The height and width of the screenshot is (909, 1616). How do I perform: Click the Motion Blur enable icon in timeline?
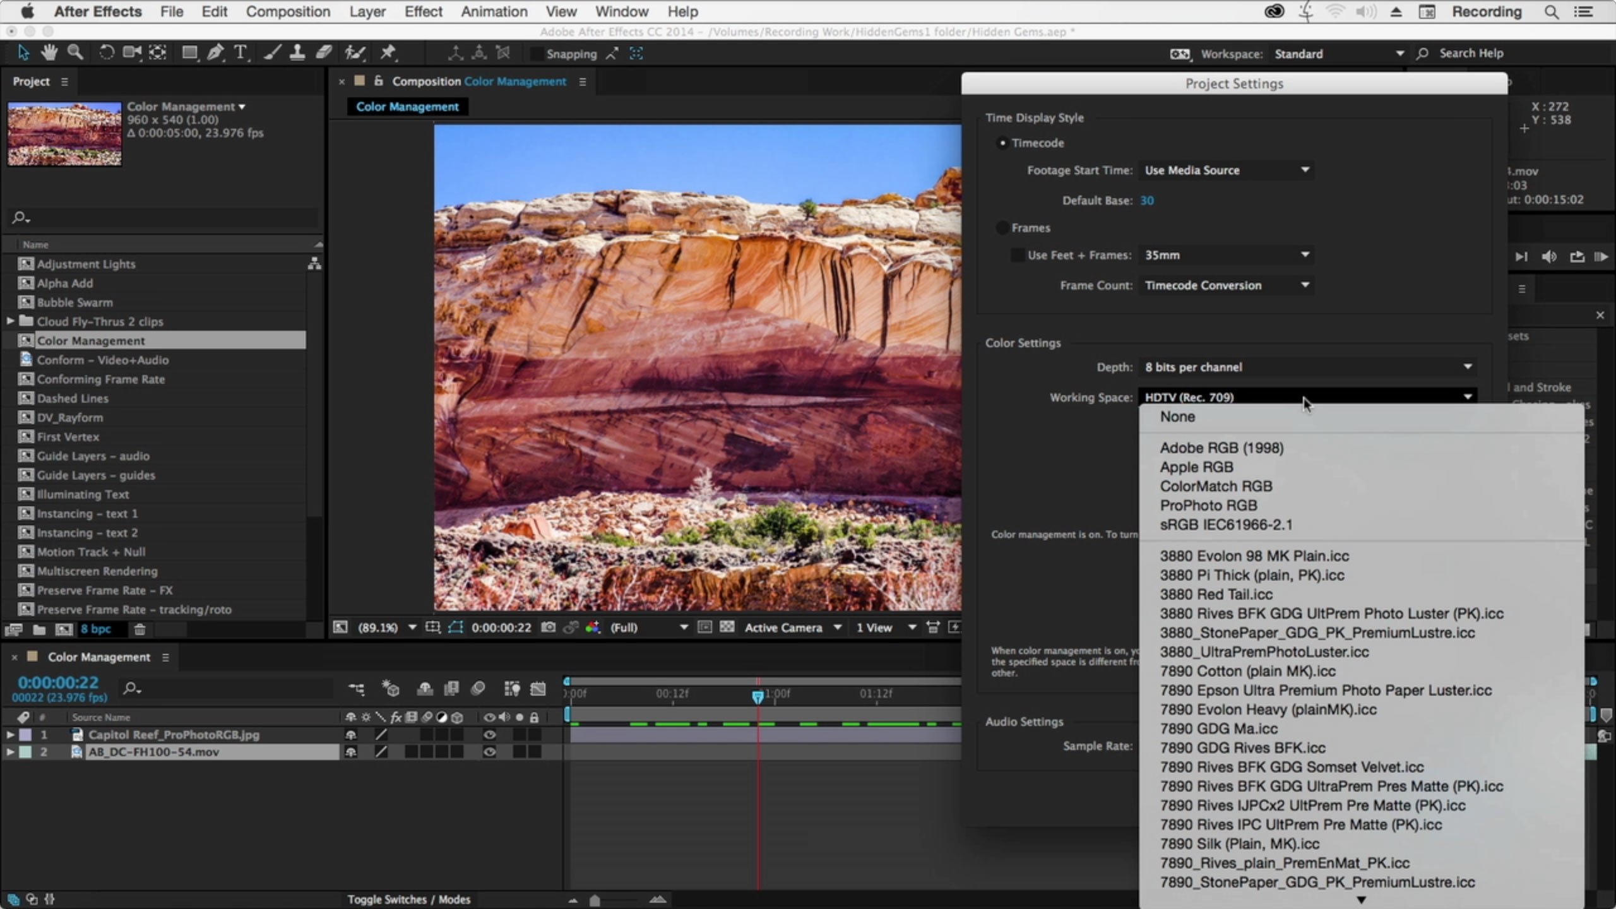click(x=478, y=689)
